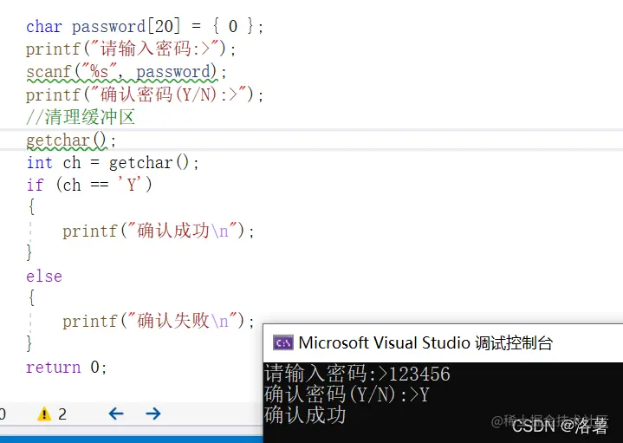Screen dimensions: 623x443
Task: Click console output line '确认成功'
Action: (x=305, y=415)
